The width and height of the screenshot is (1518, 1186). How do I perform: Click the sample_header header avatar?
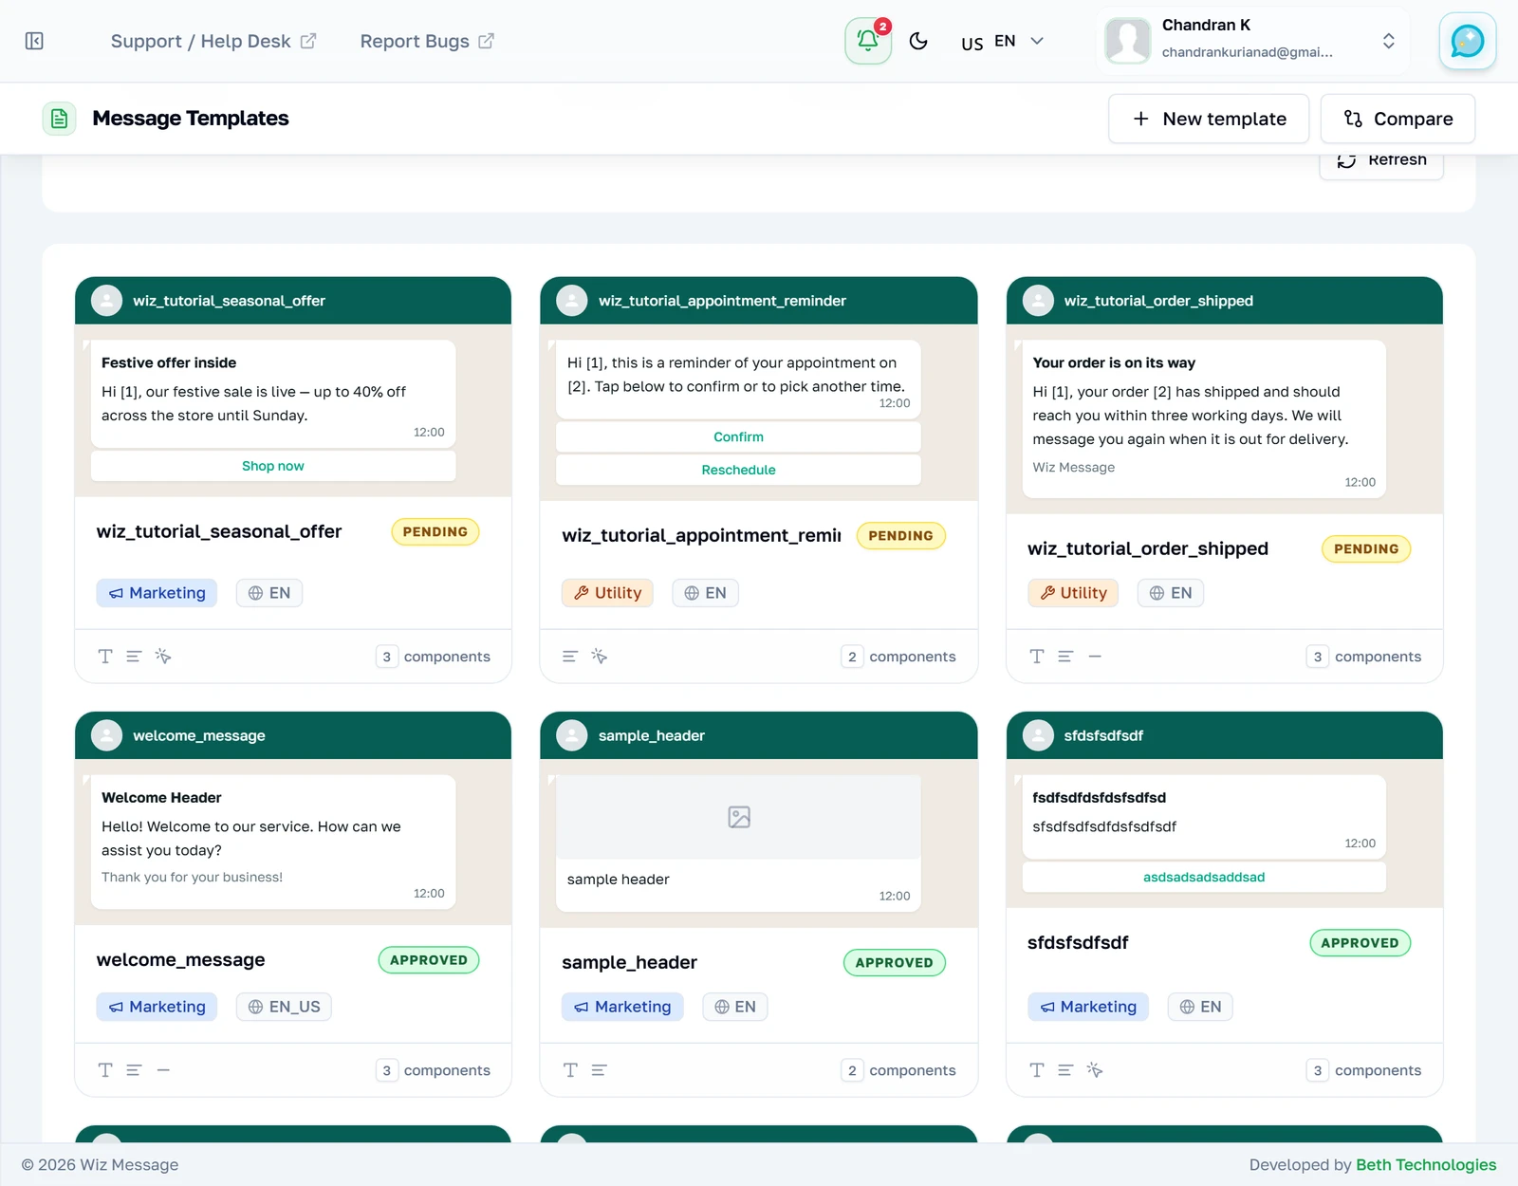click(x=572, y=735)
